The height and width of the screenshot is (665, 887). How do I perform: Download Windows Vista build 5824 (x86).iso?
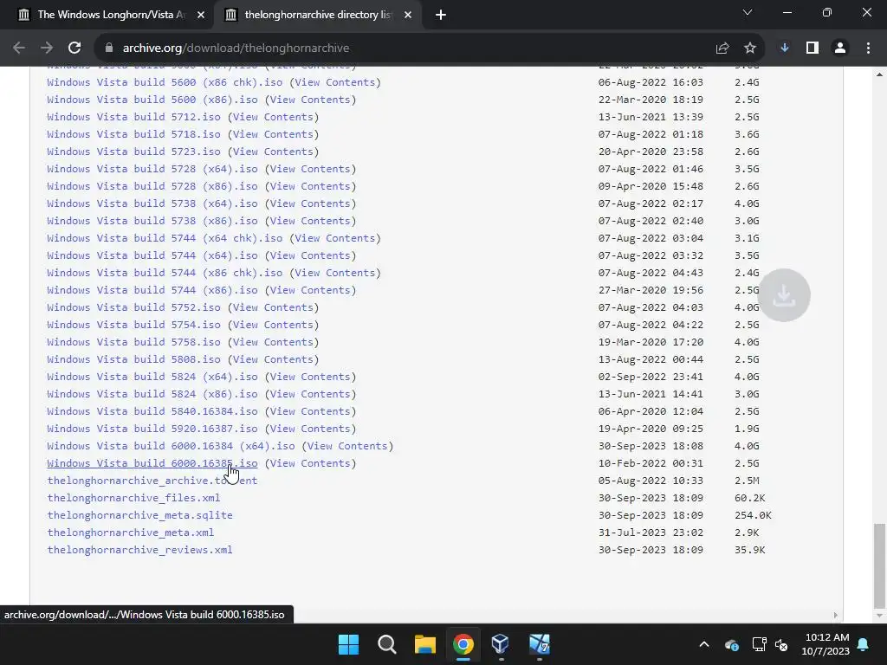(x=152, y=394)
